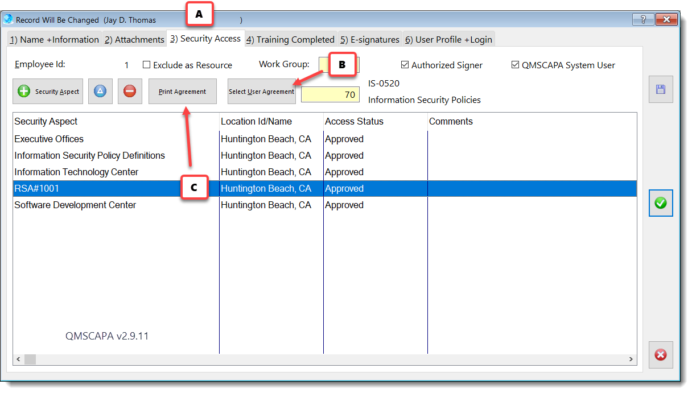The image size is (692, 393).
Task: Click the red X cancel button
Action: point(661,355)
